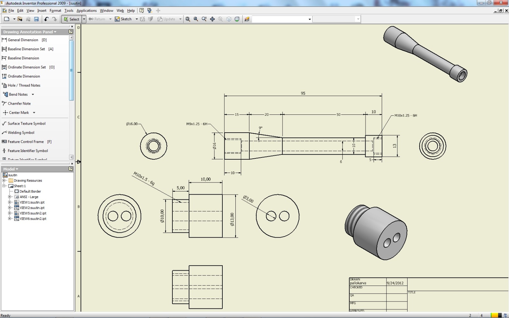Choose the Surface Texture Symbol tool
Image resolution: width=509 pixels, height=318 pixels.
[x=26, y=124]
